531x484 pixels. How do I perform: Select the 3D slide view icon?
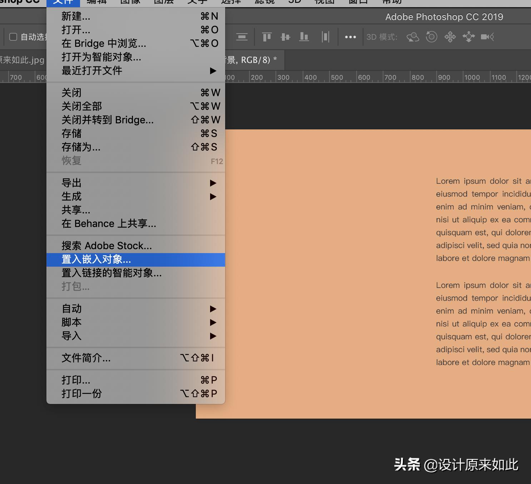pos(468,37)
